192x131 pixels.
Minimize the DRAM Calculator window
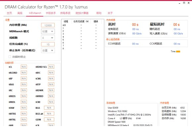pos(179,3)
